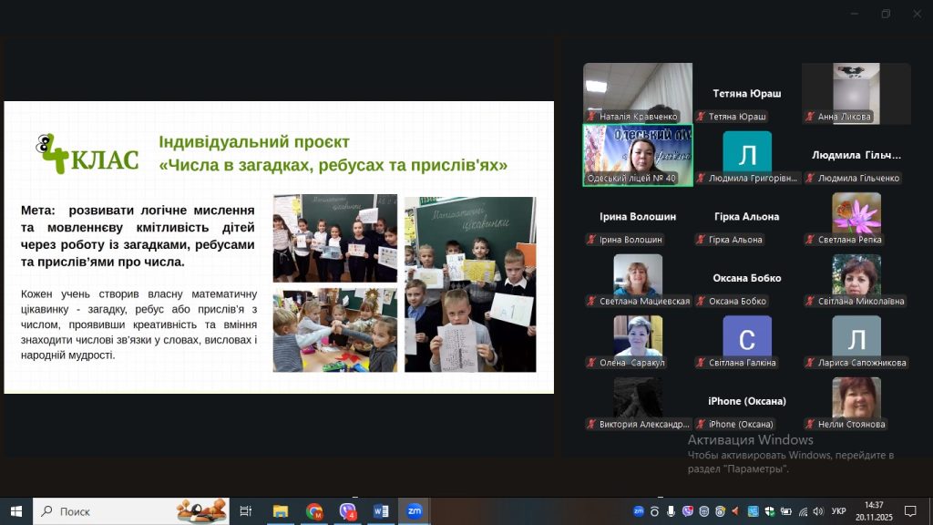933x525 pixels.
Task: Open Viber from the taskbar
Action: point(347,511)
